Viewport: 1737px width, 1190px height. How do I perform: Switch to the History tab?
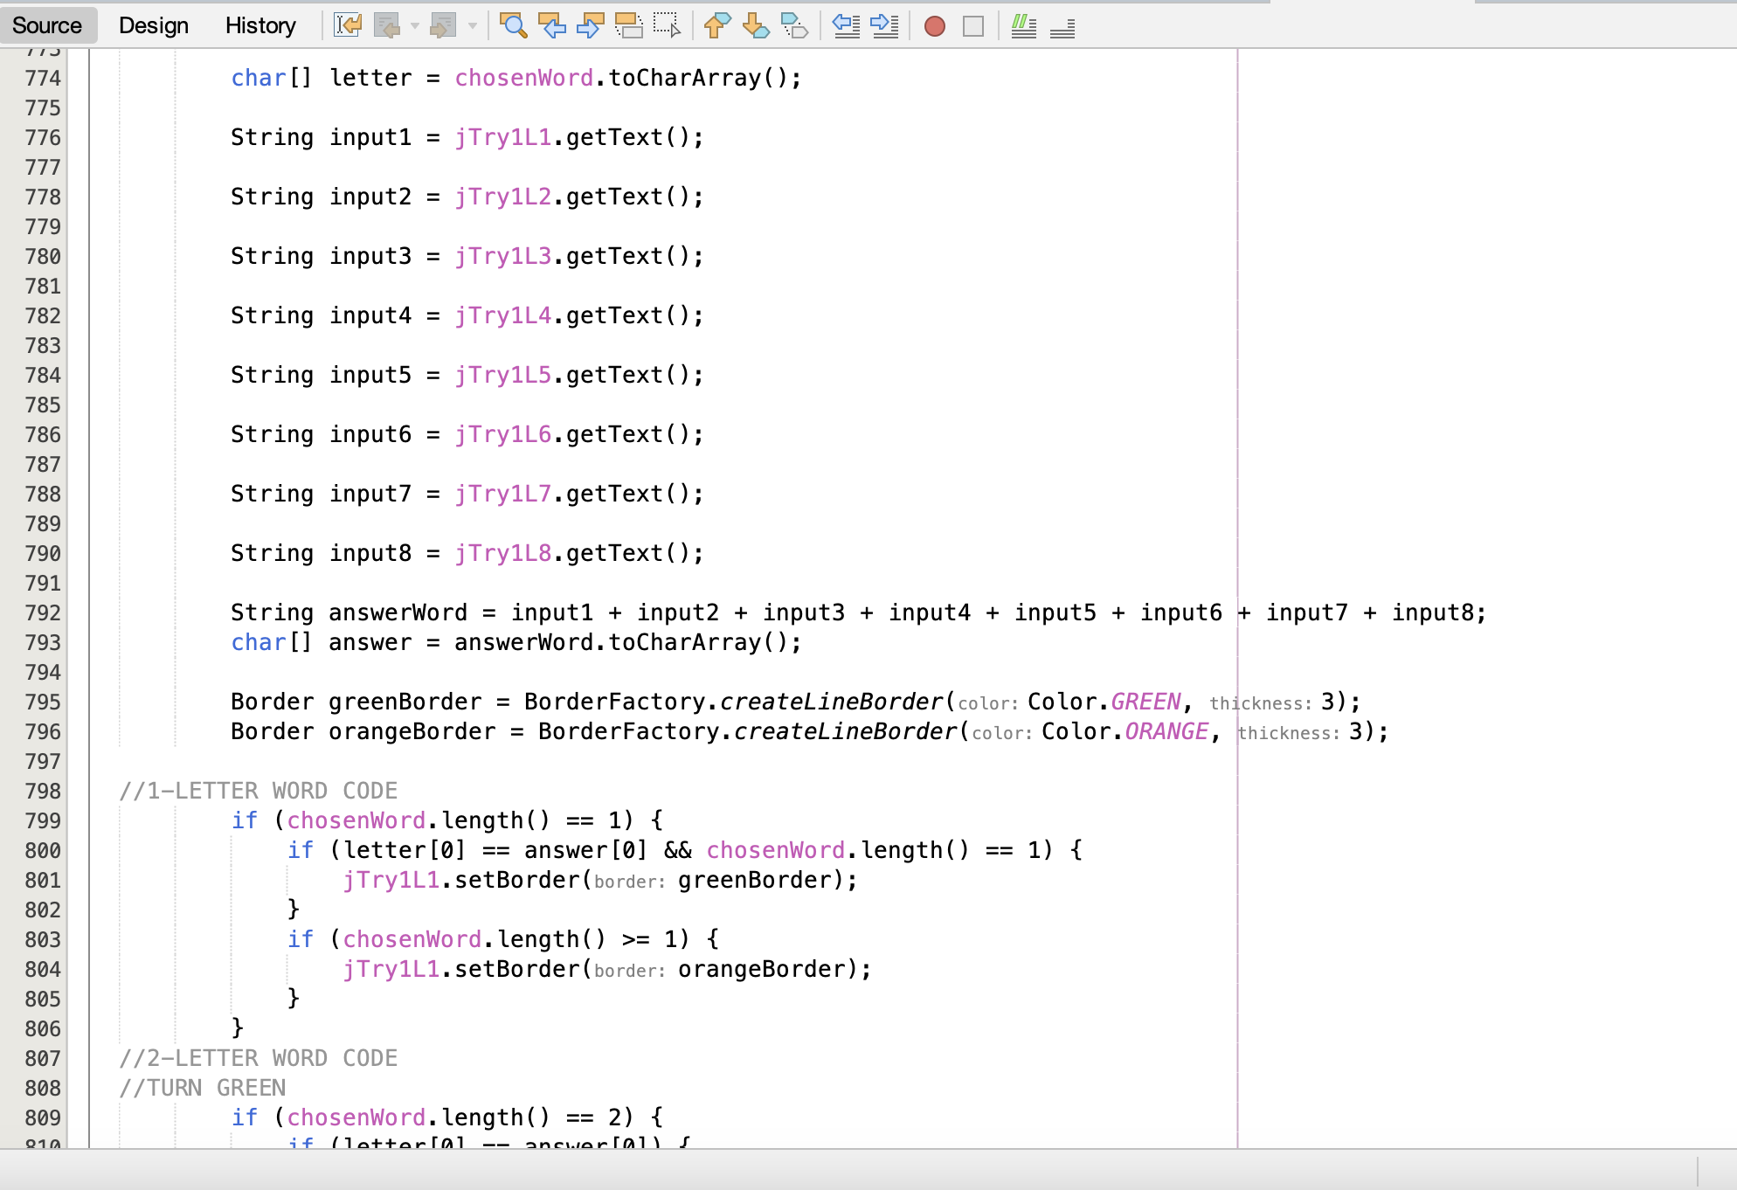click(260, 26)
